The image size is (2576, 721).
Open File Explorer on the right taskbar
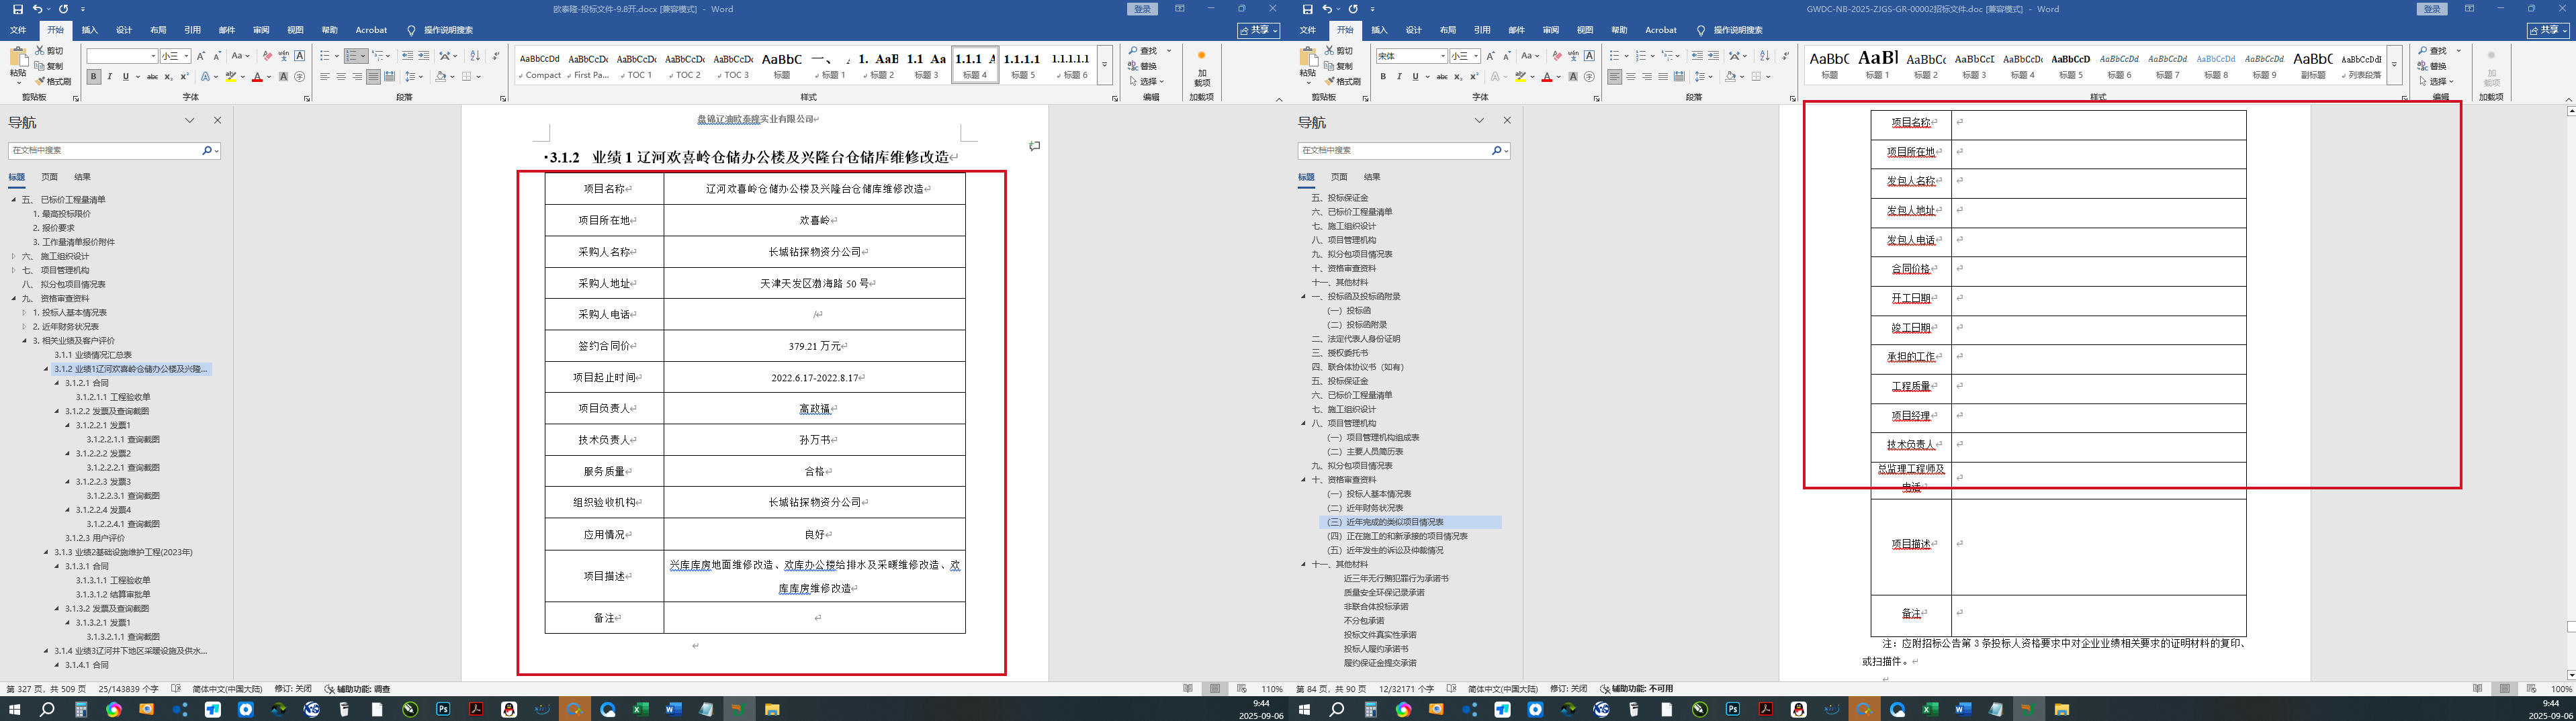(2061, 710)
